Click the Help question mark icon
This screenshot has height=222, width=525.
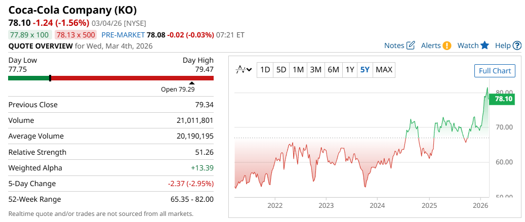coord(517,46)
